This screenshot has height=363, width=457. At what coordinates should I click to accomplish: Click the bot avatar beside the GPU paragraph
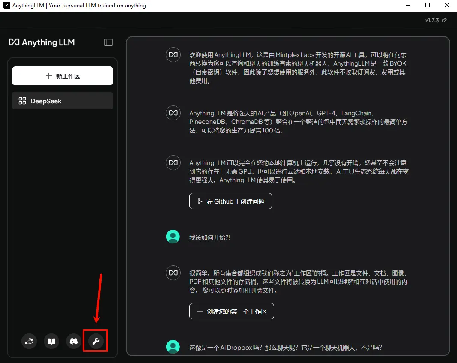tap(173, 162)
